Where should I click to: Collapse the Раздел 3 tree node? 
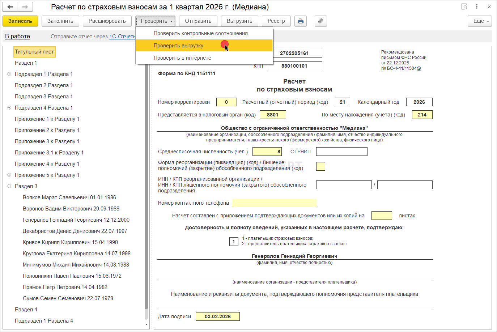(9, 186)
